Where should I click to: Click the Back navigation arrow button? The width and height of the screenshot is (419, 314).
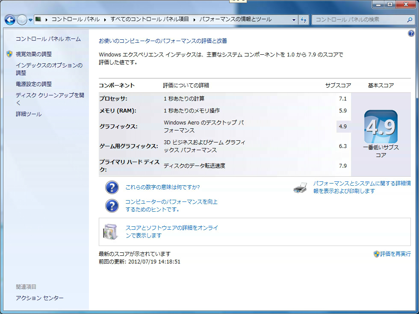point(10,20)
